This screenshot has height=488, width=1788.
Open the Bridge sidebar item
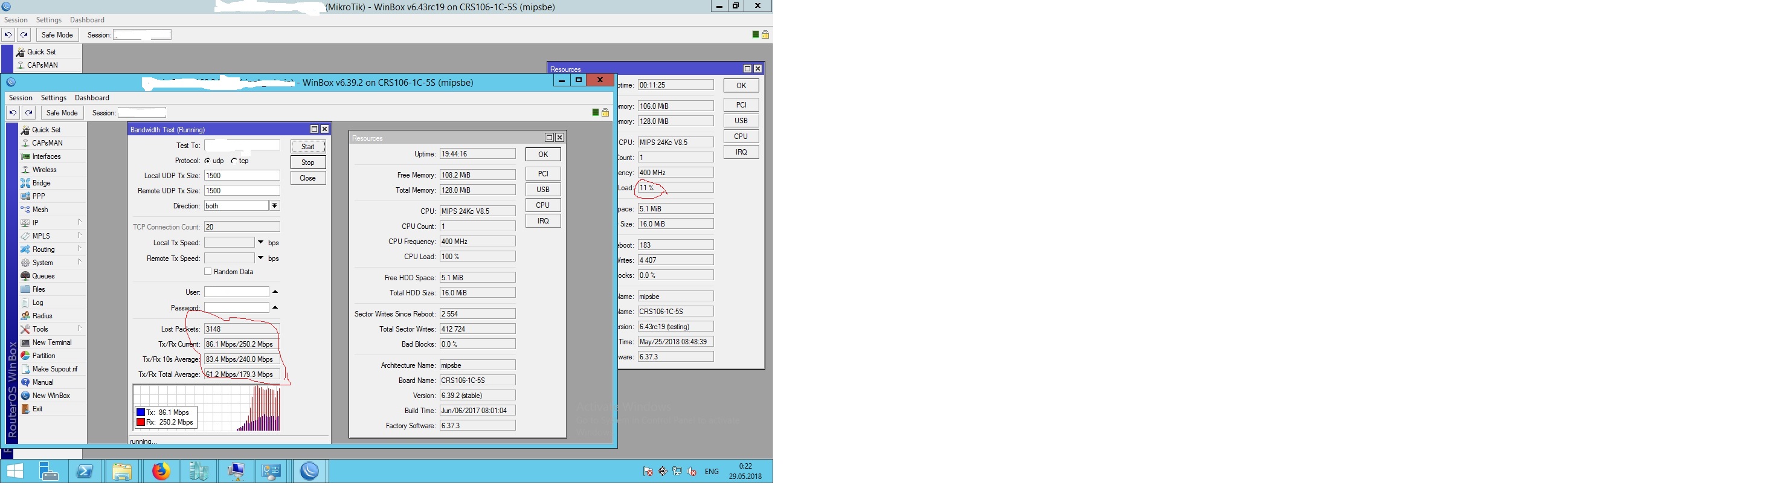[42, 183]
